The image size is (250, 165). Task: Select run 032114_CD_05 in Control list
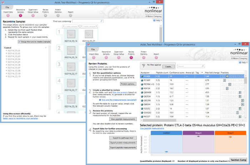tap(14, 62)
